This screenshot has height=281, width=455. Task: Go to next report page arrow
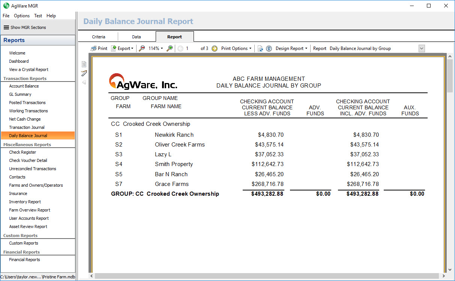(215, 48)
